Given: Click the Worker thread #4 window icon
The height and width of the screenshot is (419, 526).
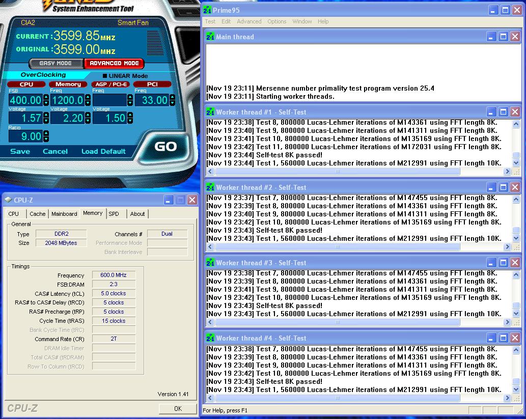Looking at the screenshot, I should coord(210,338).
